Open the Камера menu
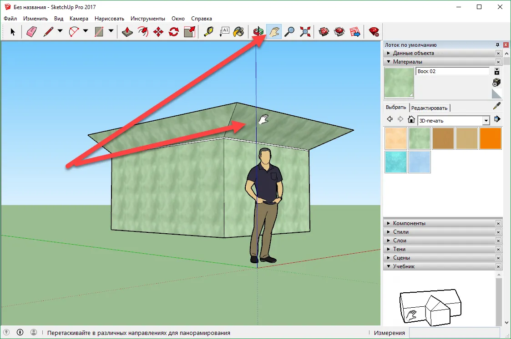 click(79, 19)
